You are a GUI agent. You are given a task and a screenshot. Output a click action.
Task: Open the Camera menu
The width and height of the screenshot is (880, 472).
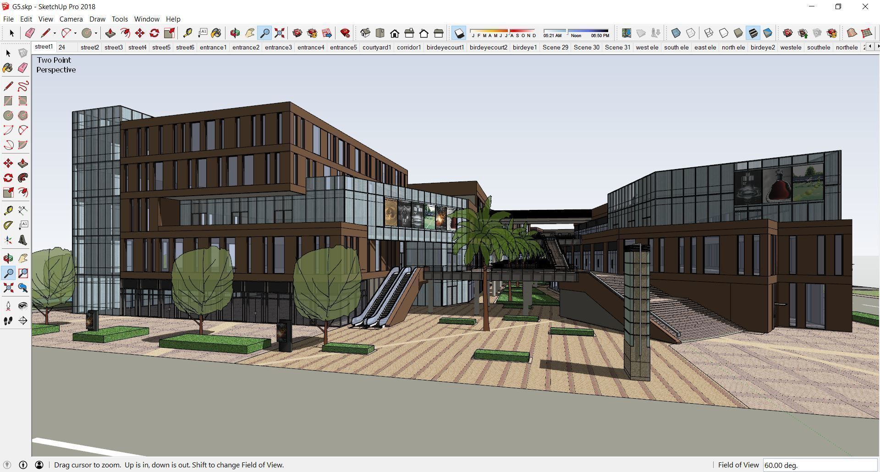(71, 19)
